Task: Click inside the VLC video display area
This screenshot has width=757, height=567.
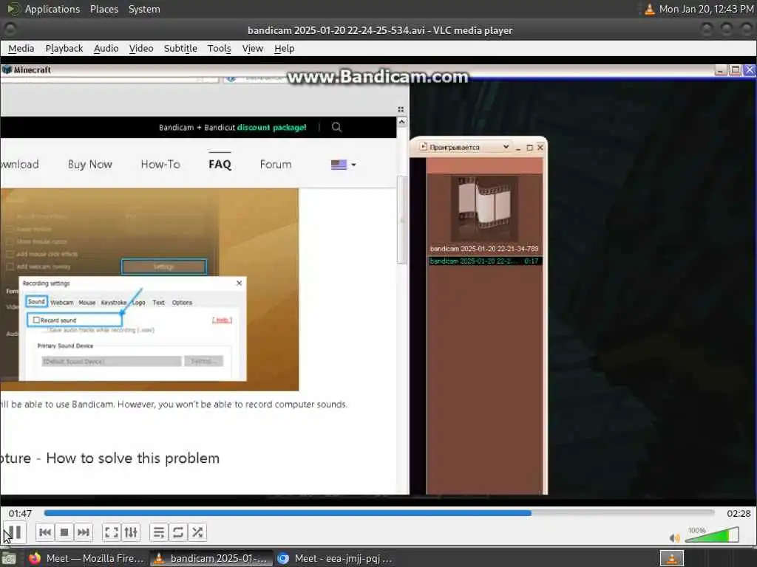Action: pyautogui.click(x=378, y=281)
